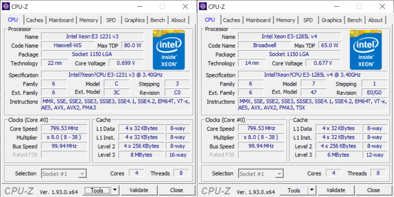Click instructions list ending with TSX

pos(313,104)
